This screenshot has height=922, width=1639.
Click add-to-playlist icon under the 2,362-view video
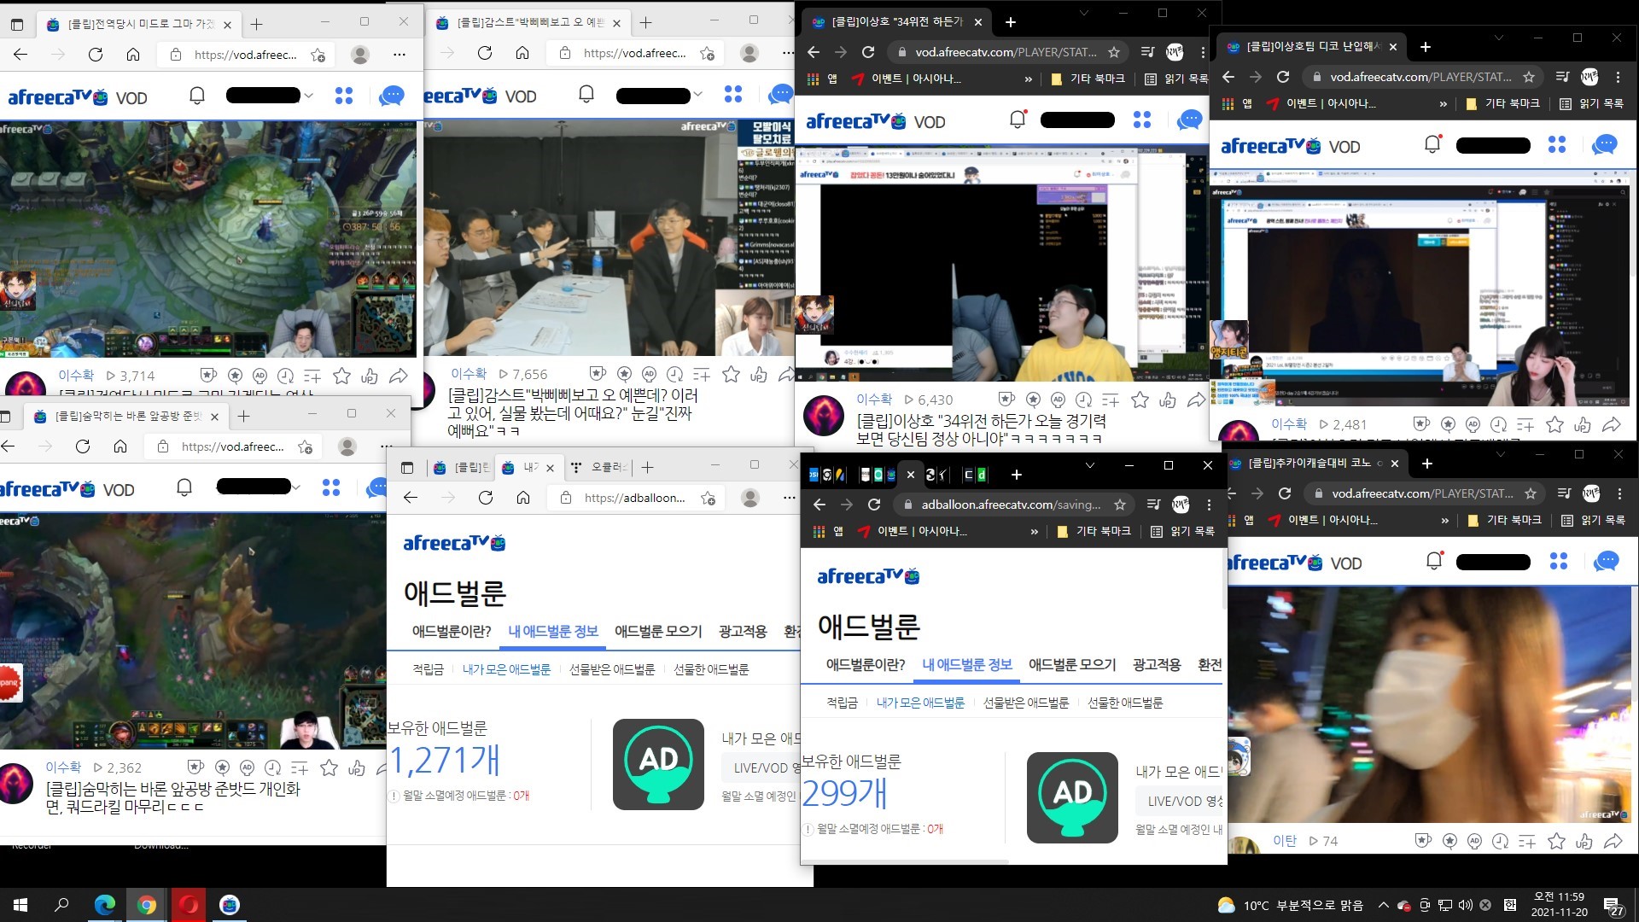pyautogui.click(x=300, y=767)
